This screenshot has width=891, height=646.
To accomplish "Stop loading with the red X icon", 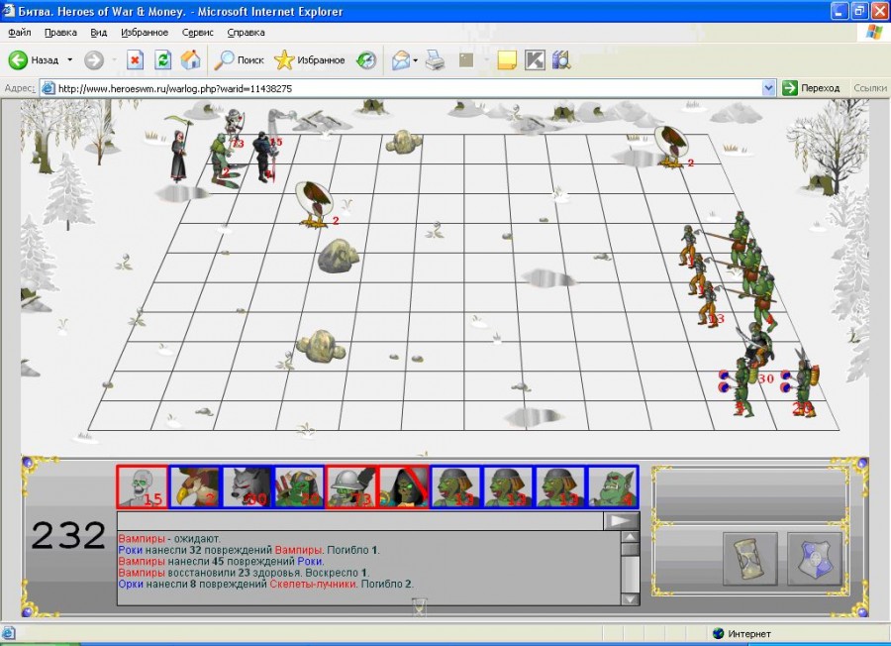I will 135,59.
